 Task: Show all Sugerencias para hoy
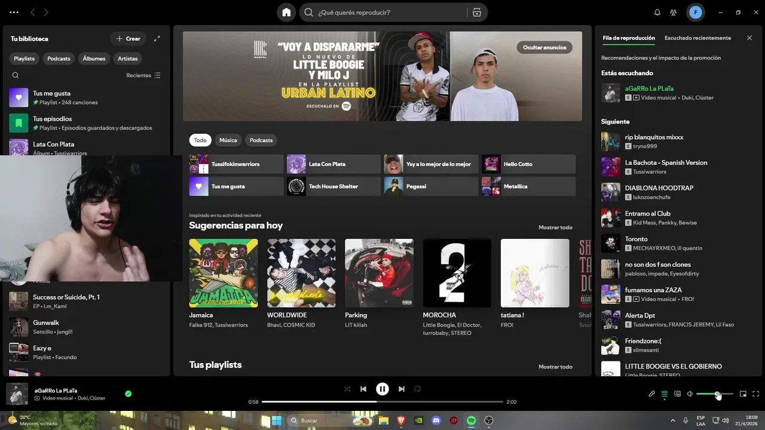click(555, 228)
